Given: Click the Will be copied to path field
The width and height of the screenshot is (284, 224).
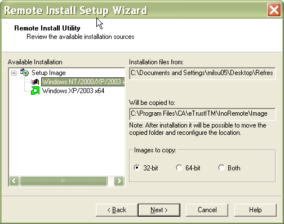Looking at the screenshot, I should pos(202,114).
